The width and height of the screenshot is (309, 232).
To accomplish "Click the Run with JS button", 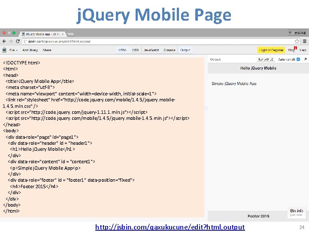I will pyautogui.click(x=266, y=59).
